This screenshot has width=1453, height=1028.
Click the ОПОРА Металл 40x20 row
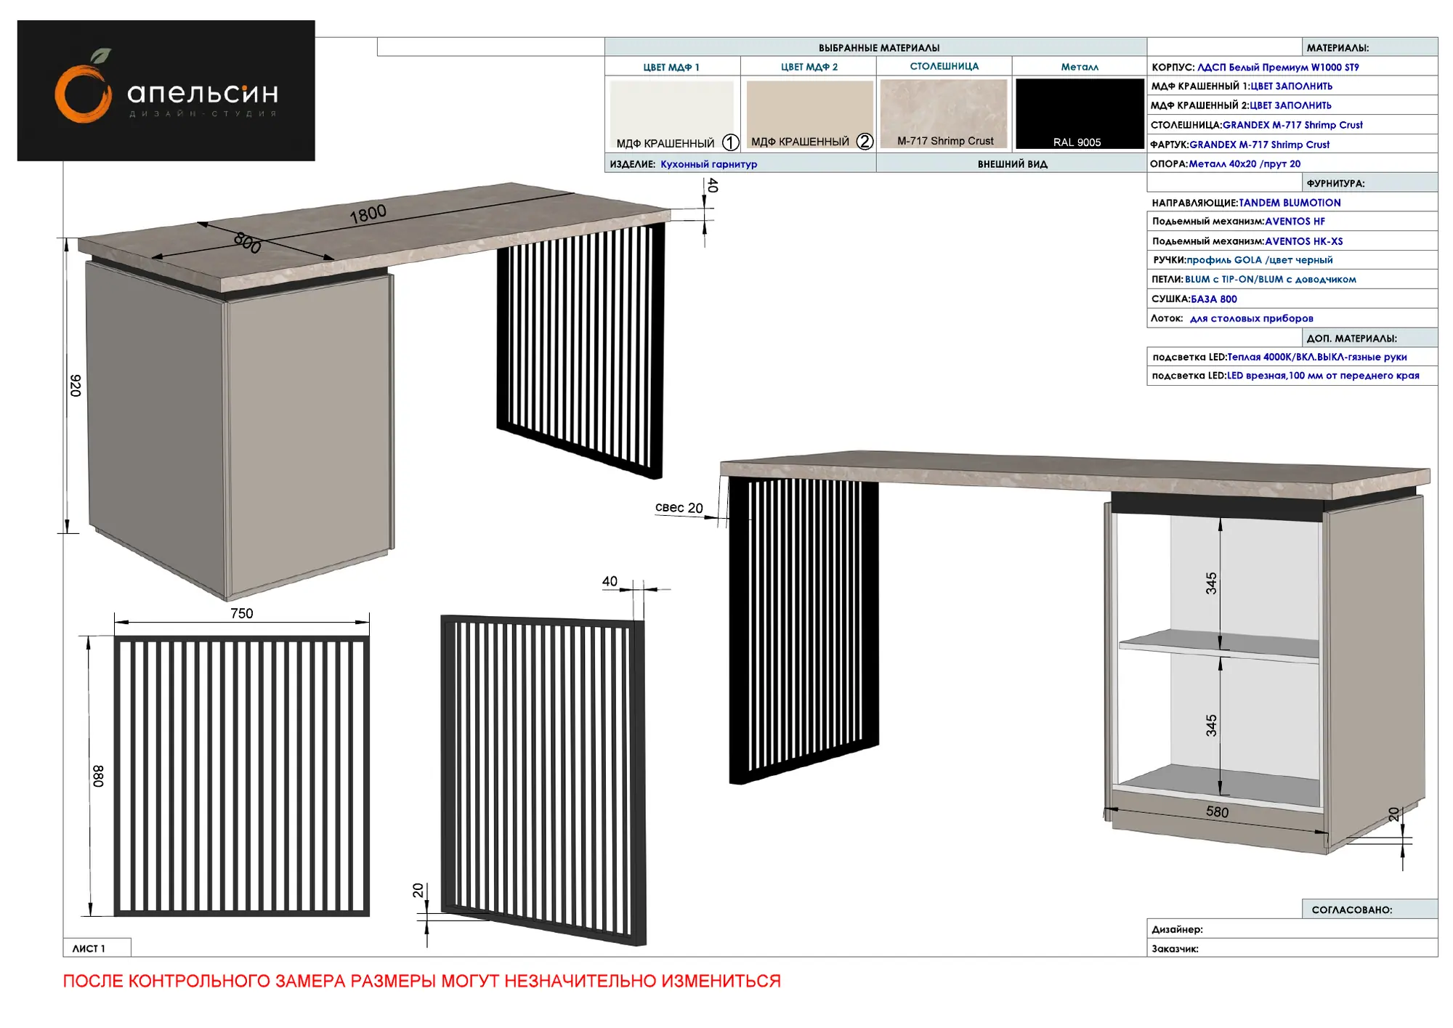tap(1292, 163)
